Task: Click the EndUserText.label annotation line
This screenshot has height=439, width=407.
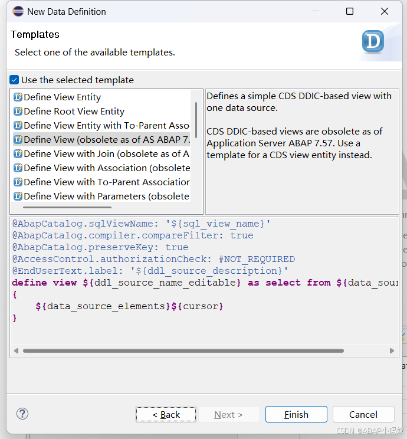Action: (150, 271)
